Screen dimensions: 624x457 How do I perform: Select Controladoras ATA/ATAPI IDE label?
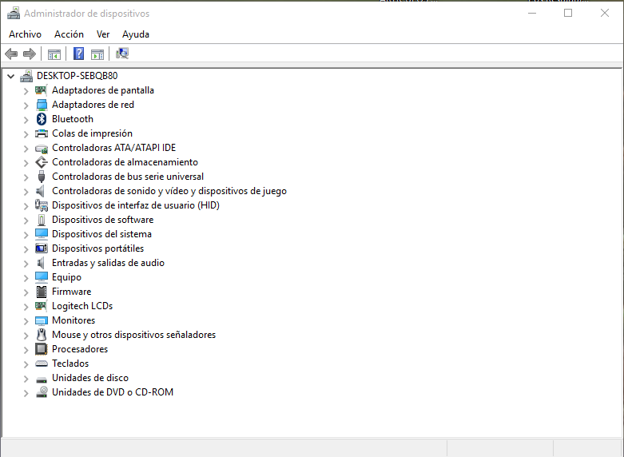point(113,148)
